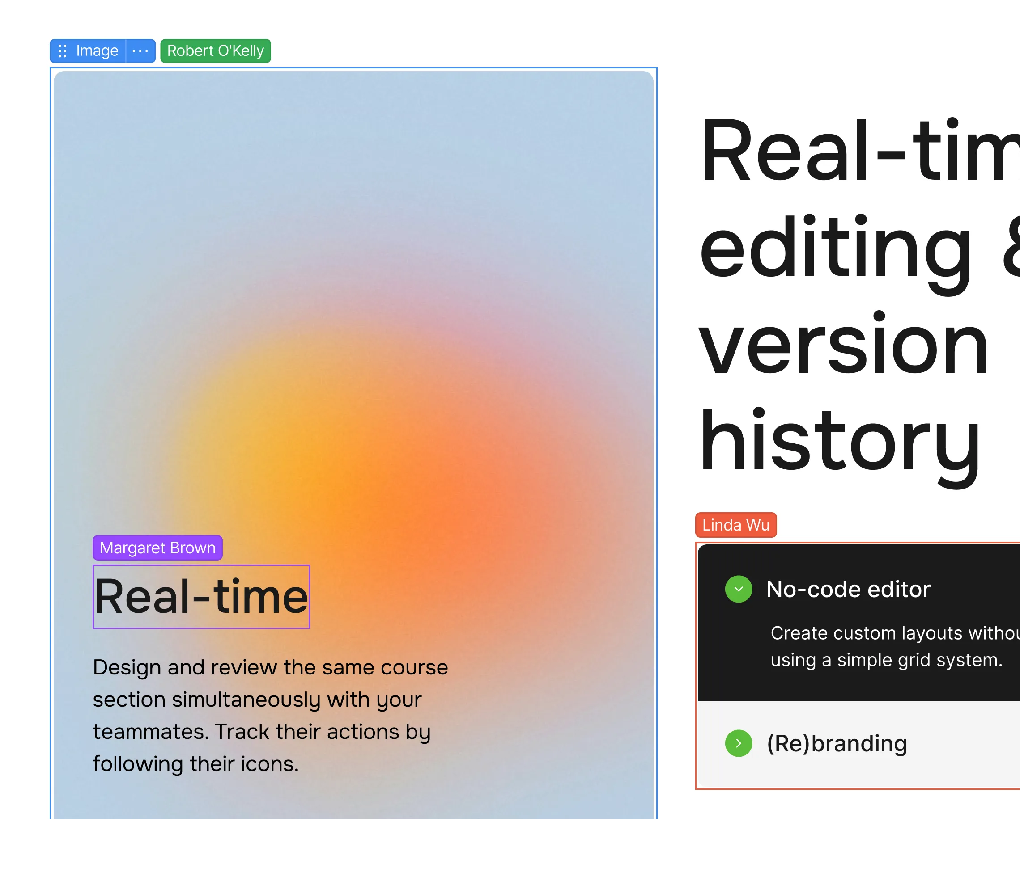Click the Margaret Brown collaborator tag

(157, 548)
